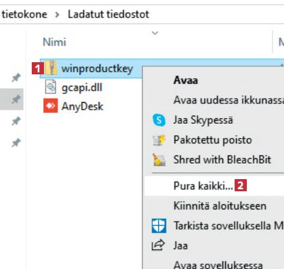This screenshot has width=284, height=269.
Task: Click the gcapi.dll file name
Action: pos(82,87)
